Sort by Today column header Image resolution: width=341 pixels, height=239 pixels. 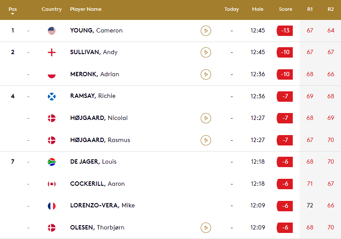(232, 9)
